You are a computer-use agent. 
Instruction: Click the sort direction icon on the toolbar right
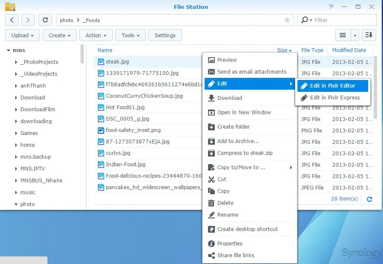pos(369,35)
